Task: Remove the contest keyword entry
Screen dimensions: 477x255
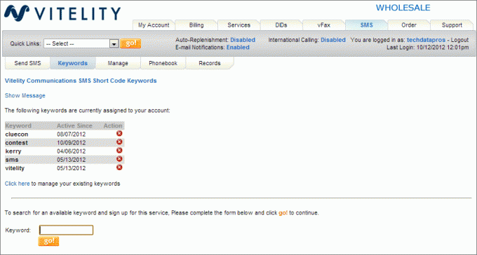Action: point(119,142)
